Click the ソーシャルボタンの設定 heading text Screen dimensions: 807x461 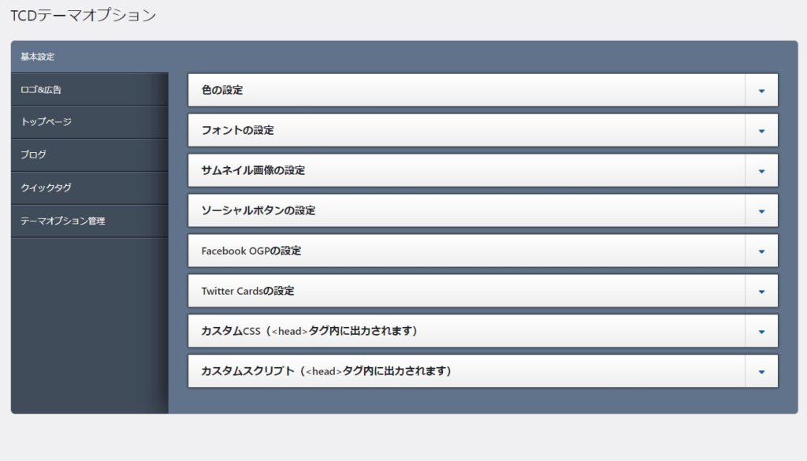click(x=258, y=211)
